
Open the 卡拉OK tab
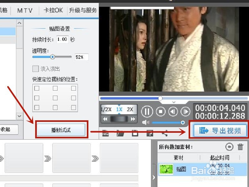(53, 10)
